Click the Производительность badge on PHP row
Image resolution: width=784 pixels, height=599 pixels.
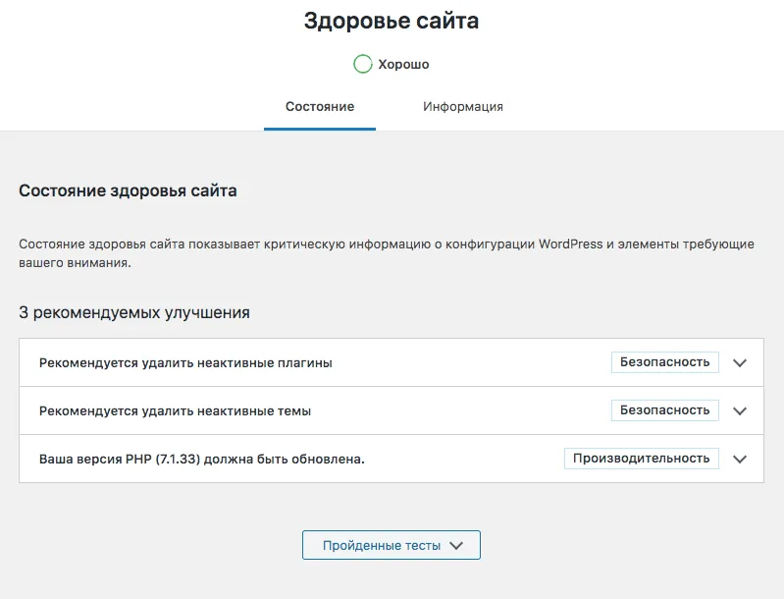click(642, 459)
